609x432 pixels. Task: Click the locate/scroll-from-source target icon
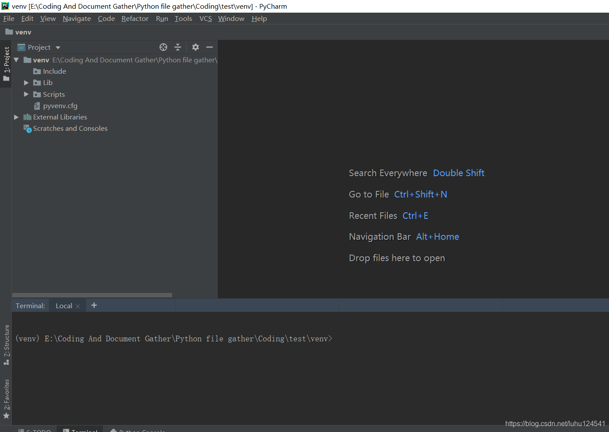[163, 47]
